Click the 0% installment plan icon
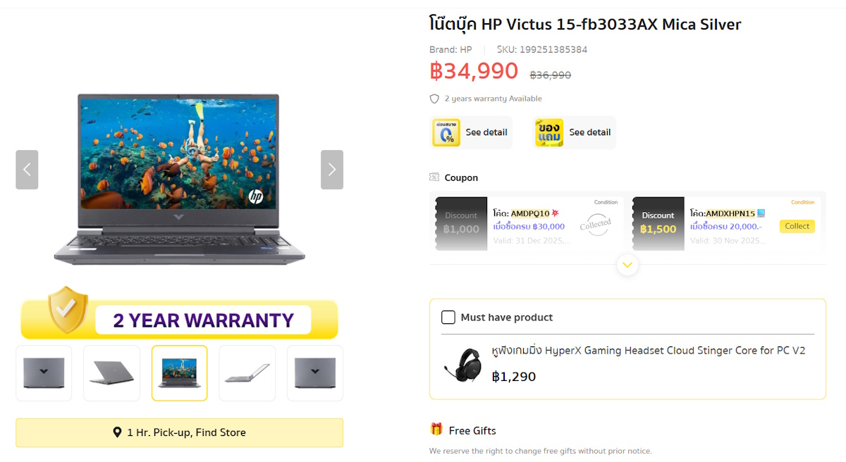846x462 pixels. [x=446, y=132]
